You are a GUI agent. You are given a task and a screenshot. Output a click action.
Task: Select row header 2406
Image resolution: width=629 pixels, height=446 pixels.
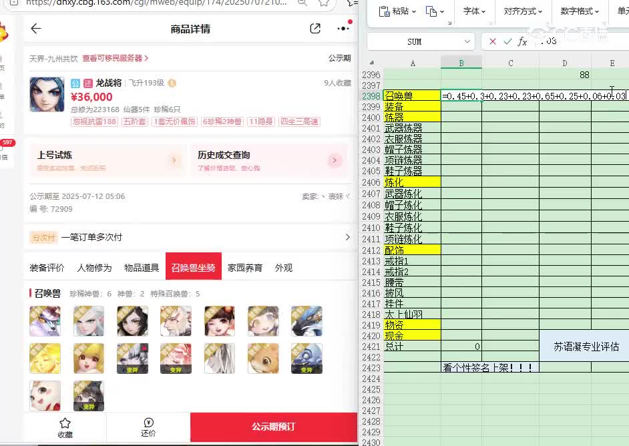pyautogui.click(x=371, y=182)
